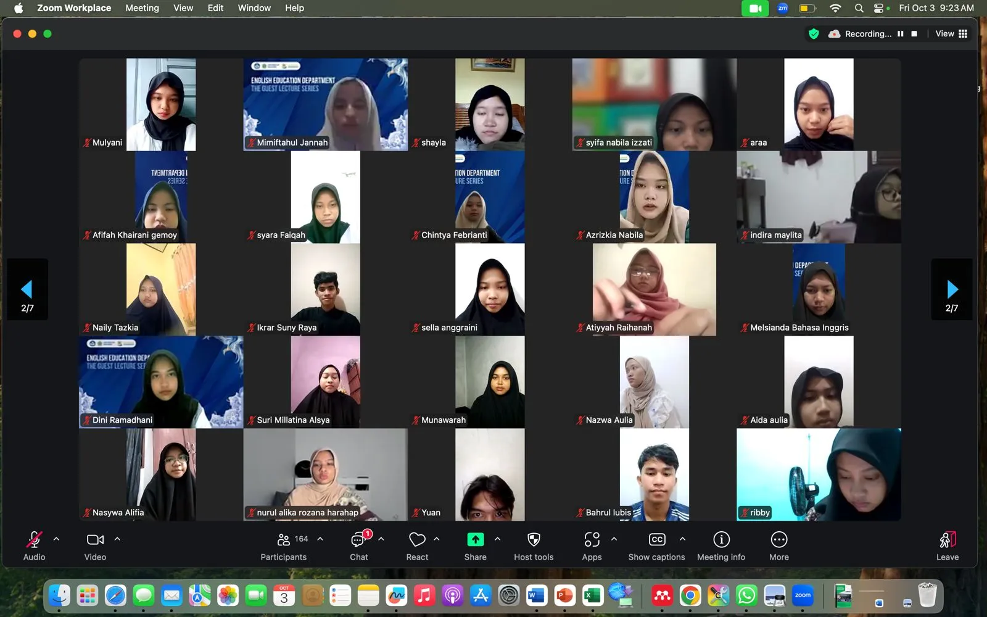Toggle Show captions
The height and width of the screenshot is (617, 987).
657,540
